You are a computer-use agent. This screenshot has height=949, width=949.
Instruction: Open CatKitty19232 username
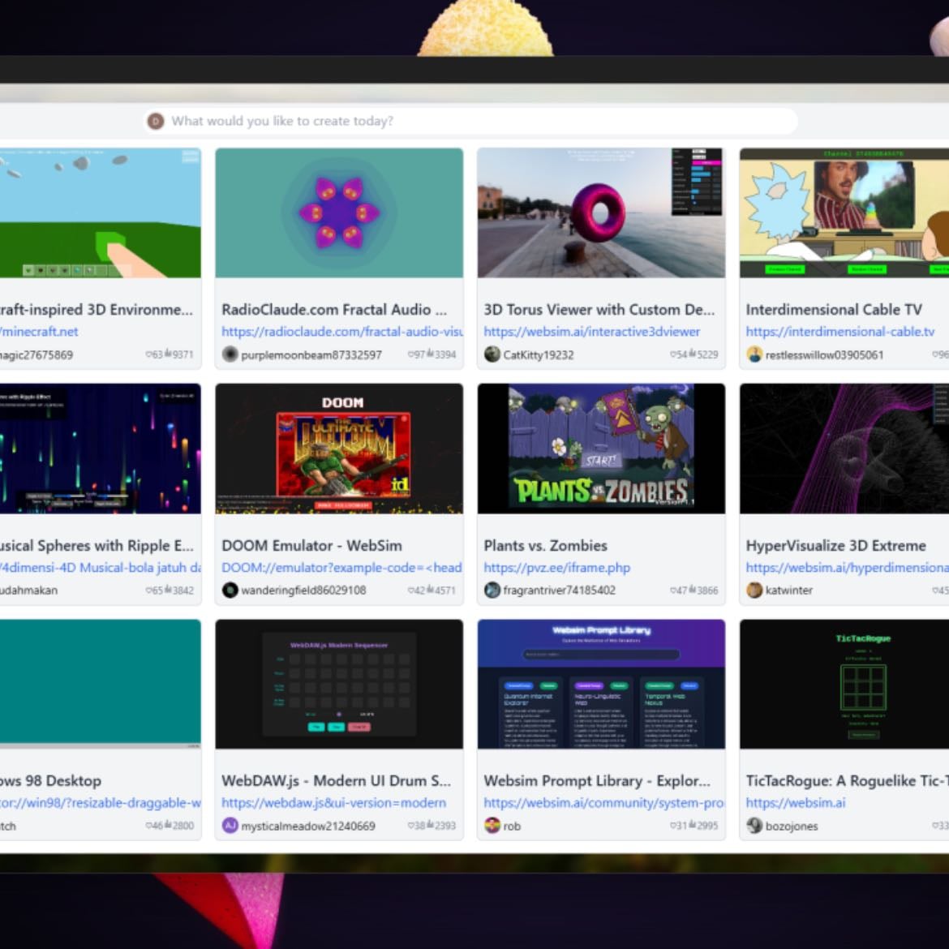[538, 355]
